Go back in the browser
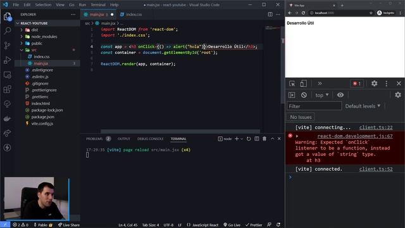Viewport: 405px width, 228px height. (290, 13)
